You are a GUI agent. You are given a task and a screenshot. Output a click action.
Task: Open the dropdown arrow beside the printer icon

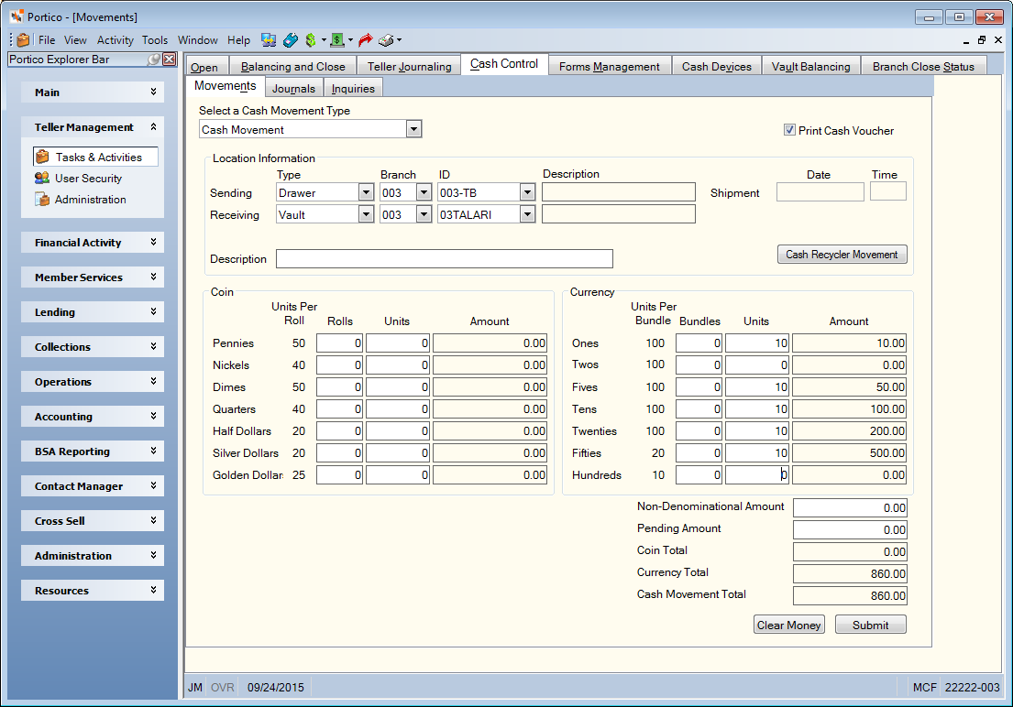point(400,40)
